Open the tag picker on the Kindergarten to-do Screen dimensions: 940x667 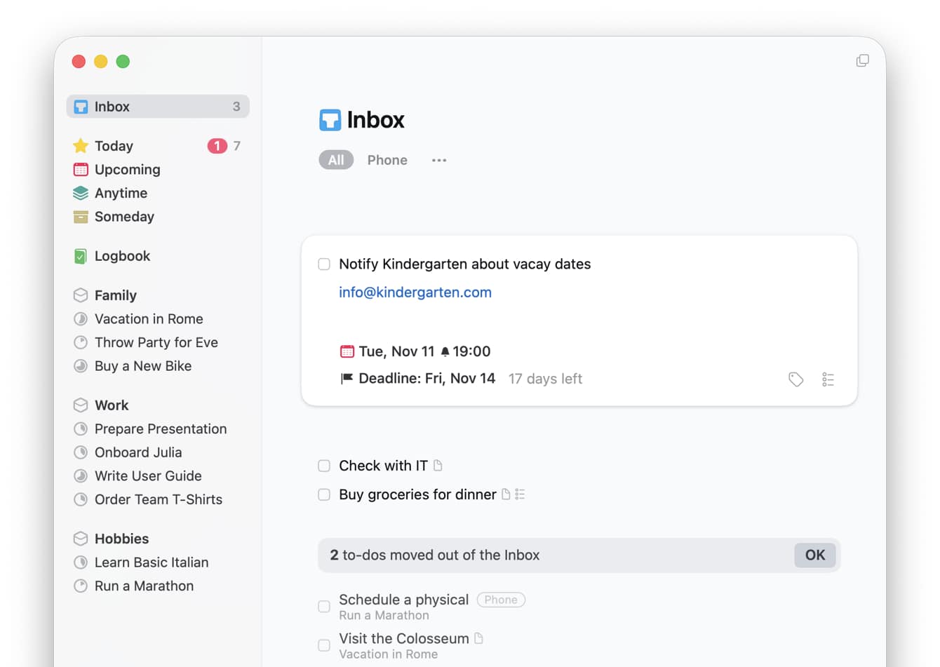[x=795, y=379]
